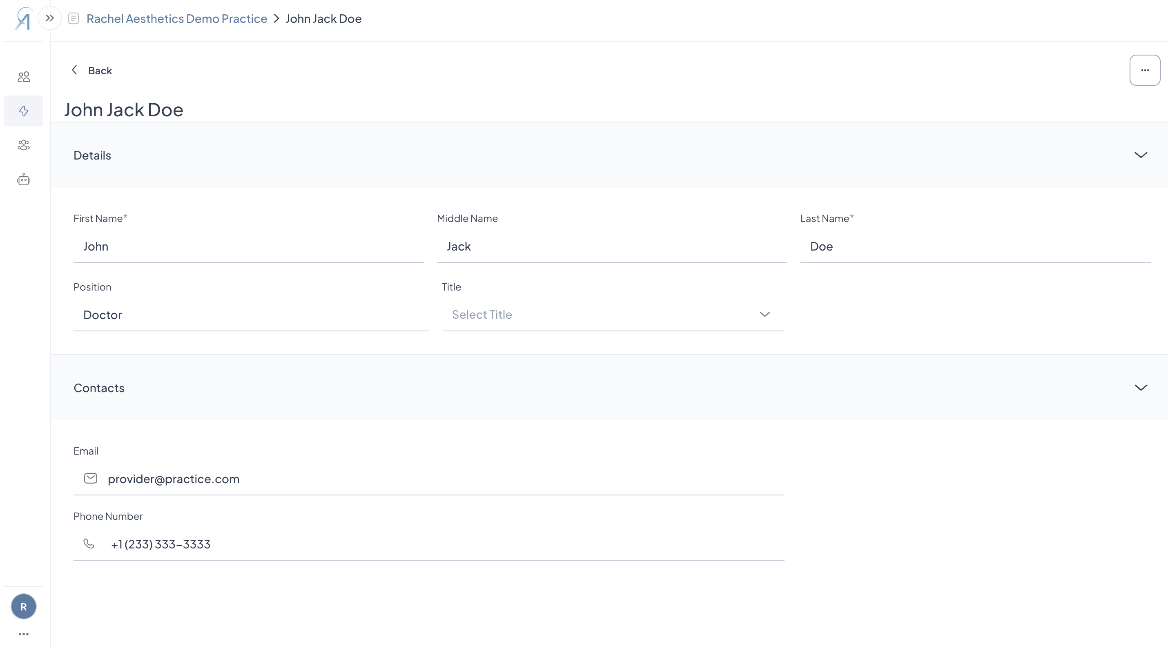
Task: Open the Select Title dropdown
Action: click(x=613, y=315)
